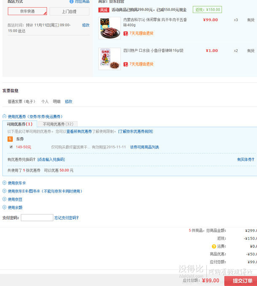257x286 pixels.
Task: Expand 使用京豆 section
Action: pyautogui.click(x=4, y=199)
